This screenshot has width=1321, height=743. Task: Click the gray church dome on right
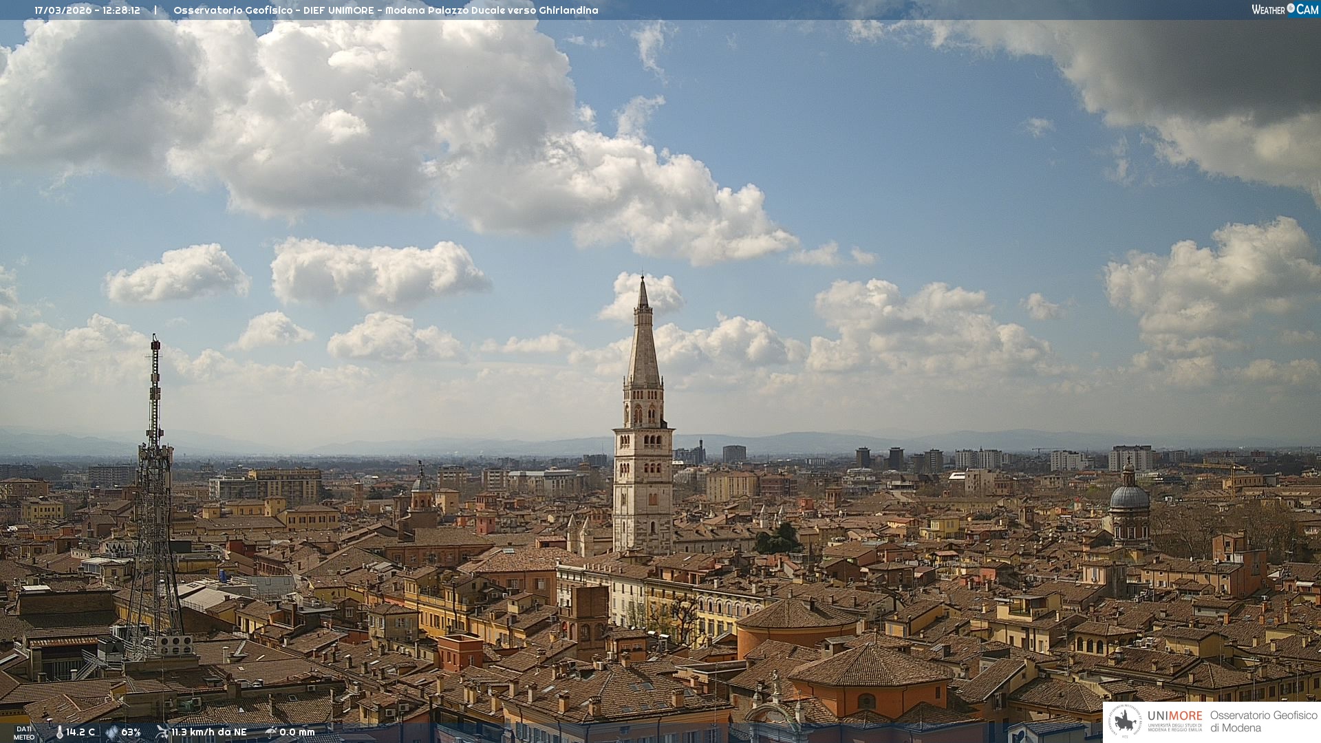click(x=1129, y=497)
